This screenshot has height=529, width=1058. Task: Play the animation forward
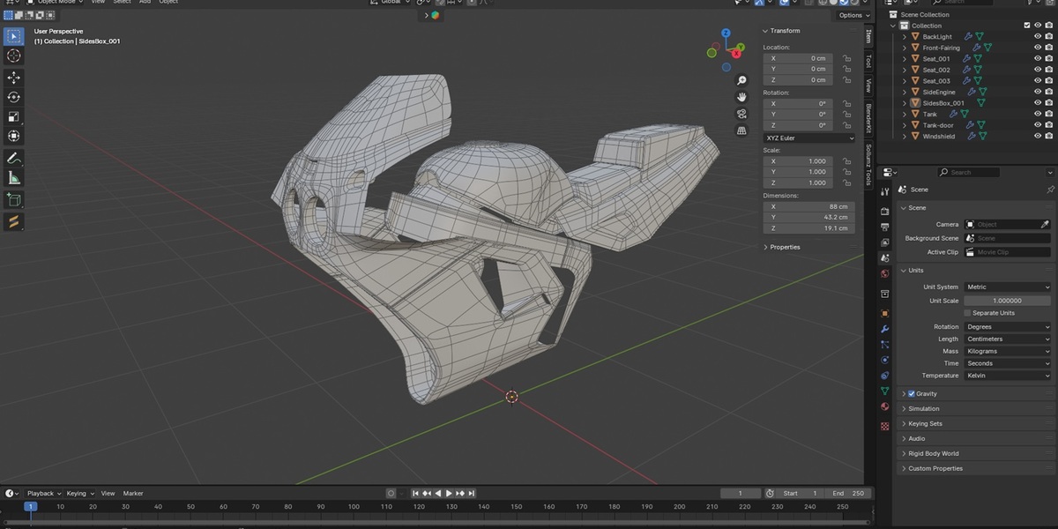pyautogui.click(x=449, y=494)
